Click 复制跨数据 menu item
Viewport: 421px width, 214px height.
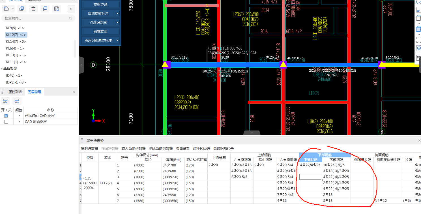pos(89,148)
